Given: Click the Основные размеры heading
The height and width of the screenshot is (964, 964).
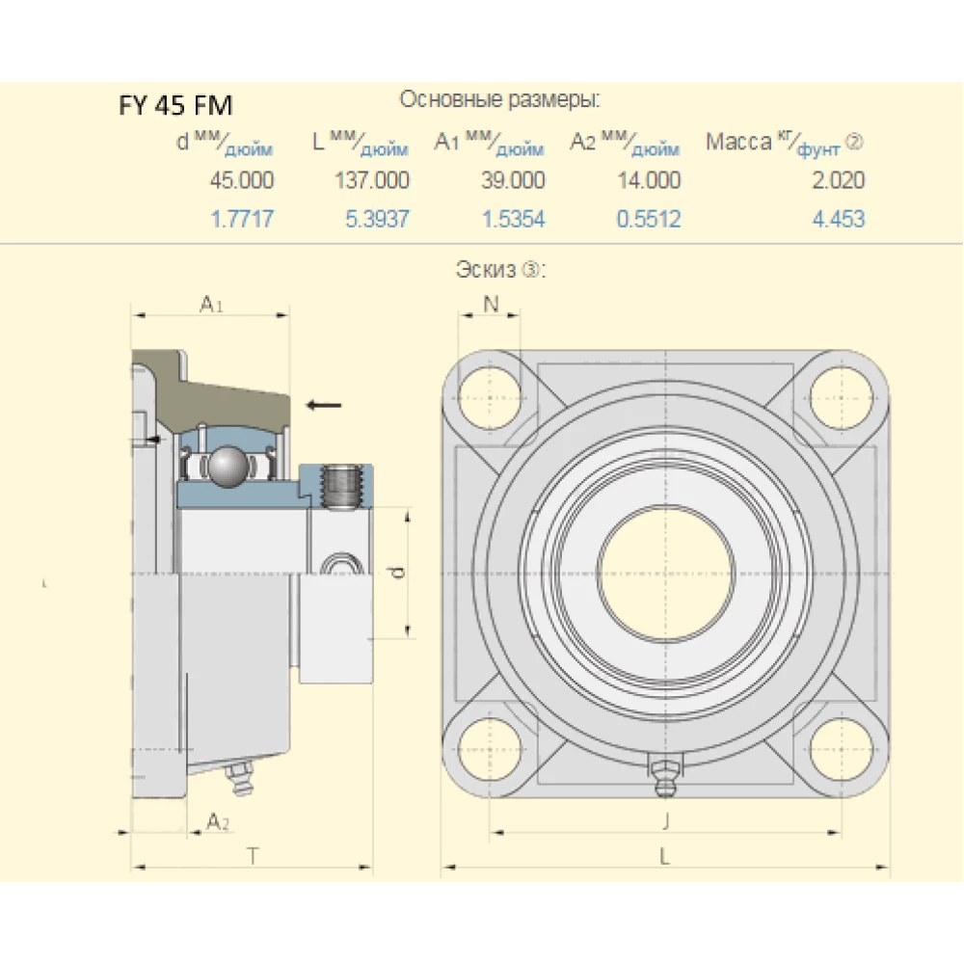Looking at the screenshot, I should coord(501,97).
